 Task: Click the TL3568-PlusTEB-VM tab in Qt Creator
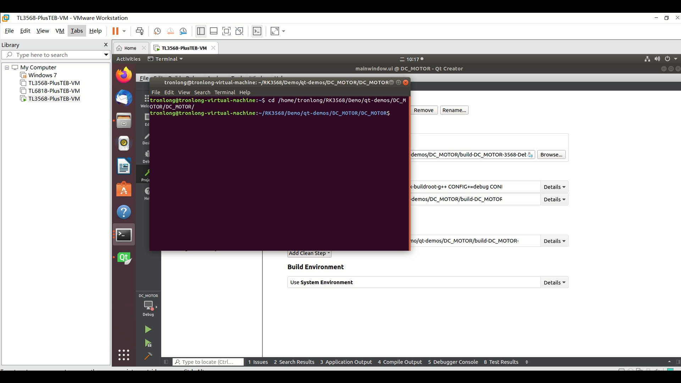click(183, 48)
